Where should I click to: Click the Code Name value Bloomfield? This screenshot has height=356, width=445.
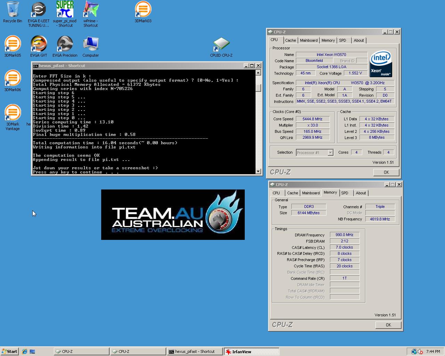coord(314,61)
